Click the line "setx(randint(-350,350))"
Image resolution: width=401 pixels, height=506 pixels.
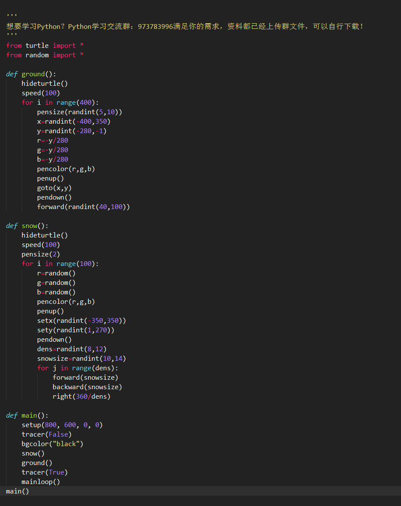81,321
